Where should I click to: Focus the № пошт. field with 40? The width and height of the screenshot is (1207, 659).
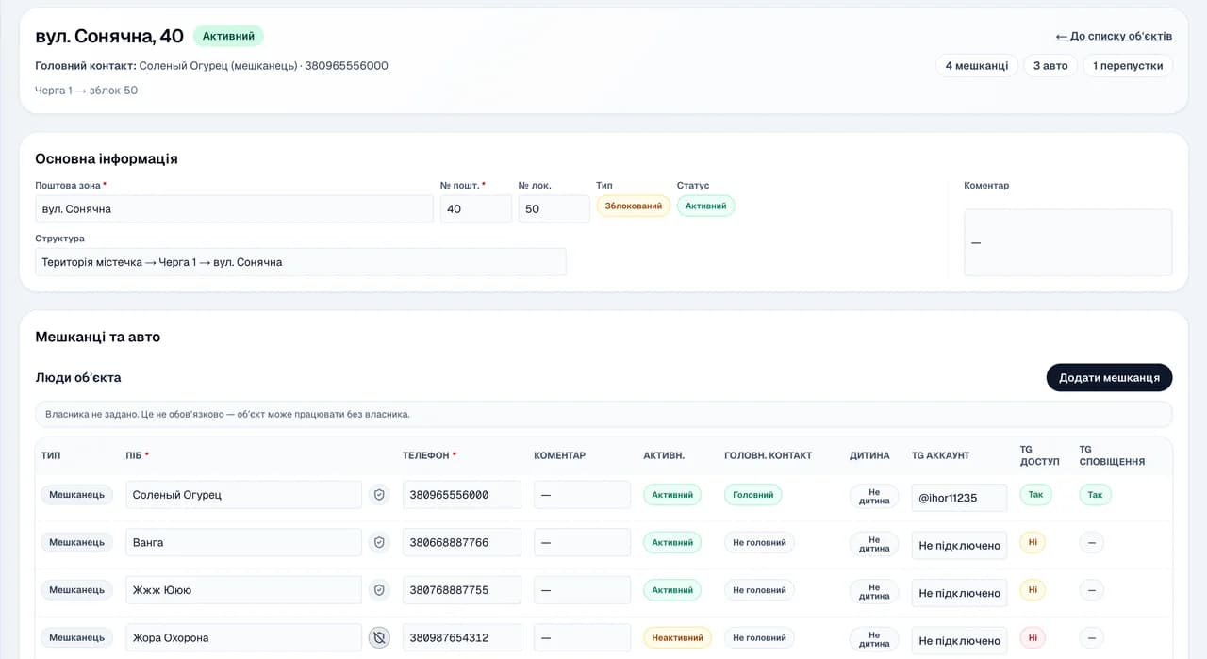[476, 208]
